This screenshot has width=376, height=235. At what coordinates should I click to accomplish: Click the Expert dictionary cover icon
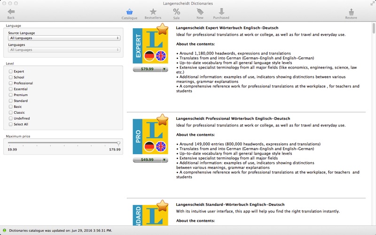(x=150, y=46)
